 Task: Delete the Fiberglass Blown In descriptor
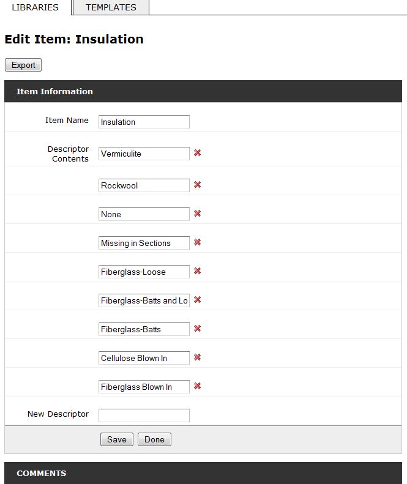(x=197, y=386)
